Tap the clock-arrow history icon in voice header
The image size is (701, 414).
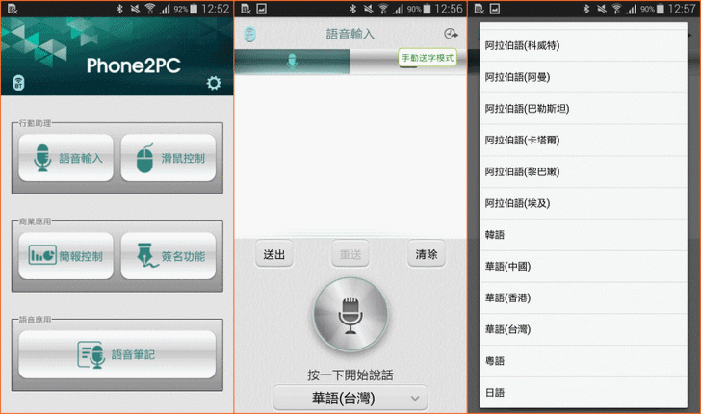pyautogui.click(x=451, y=34)
